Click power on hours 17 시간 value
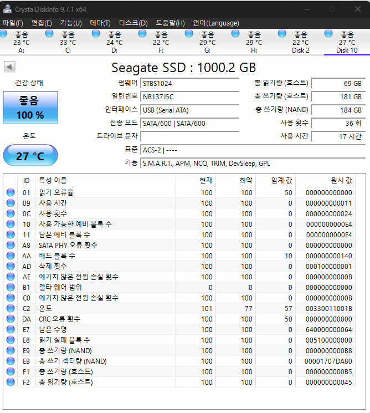The width and height of the screenshot is (370, 413). (x=338, y=136)
